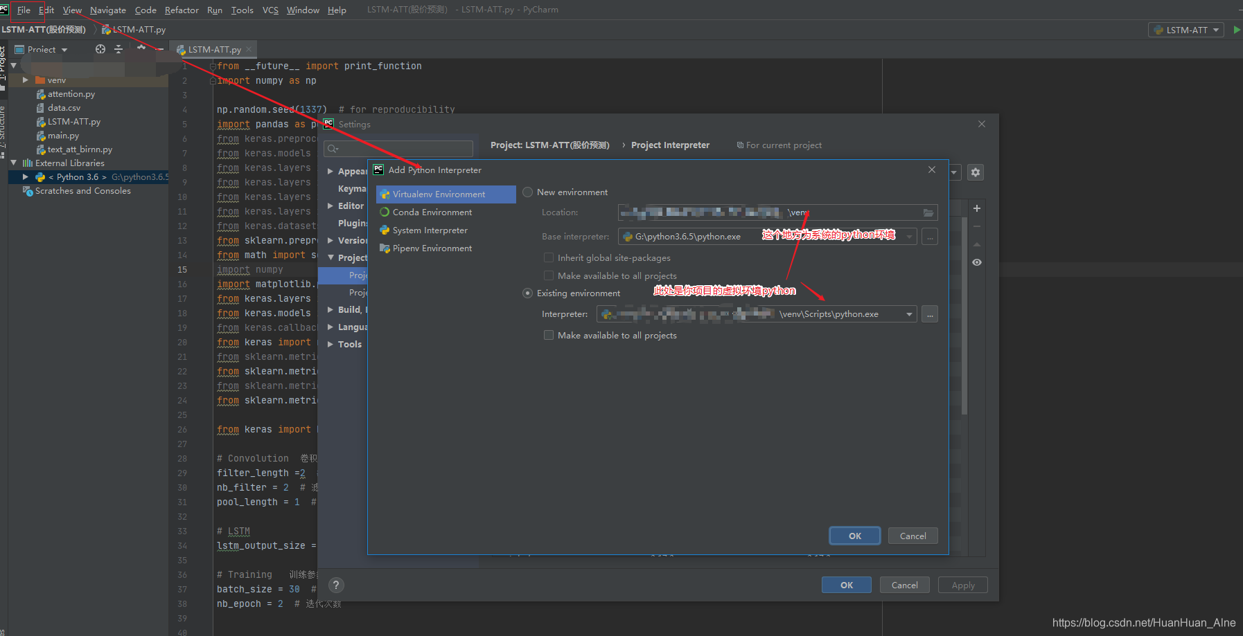Open the Refactor menu
1243x636 pixels.
[x=182, y=10]
